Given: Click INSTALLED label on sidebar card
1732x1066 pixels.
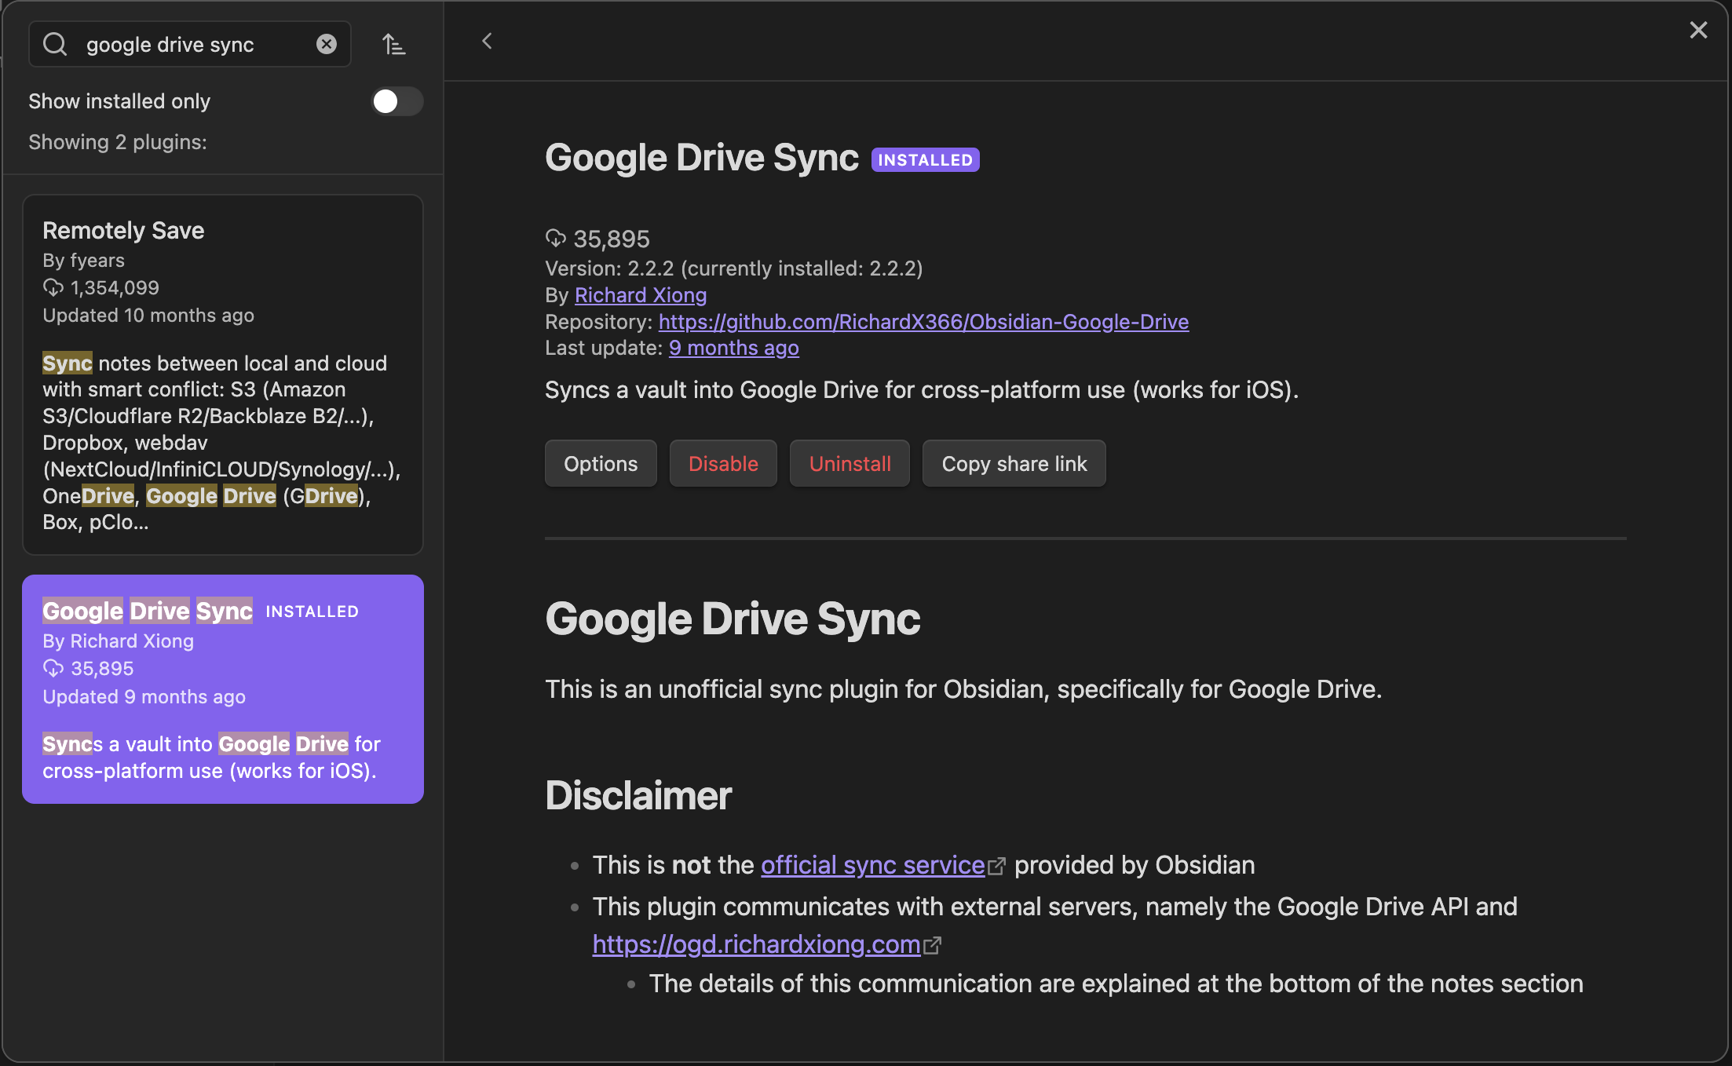Looking at the screenshot, I should click(312, 611).
